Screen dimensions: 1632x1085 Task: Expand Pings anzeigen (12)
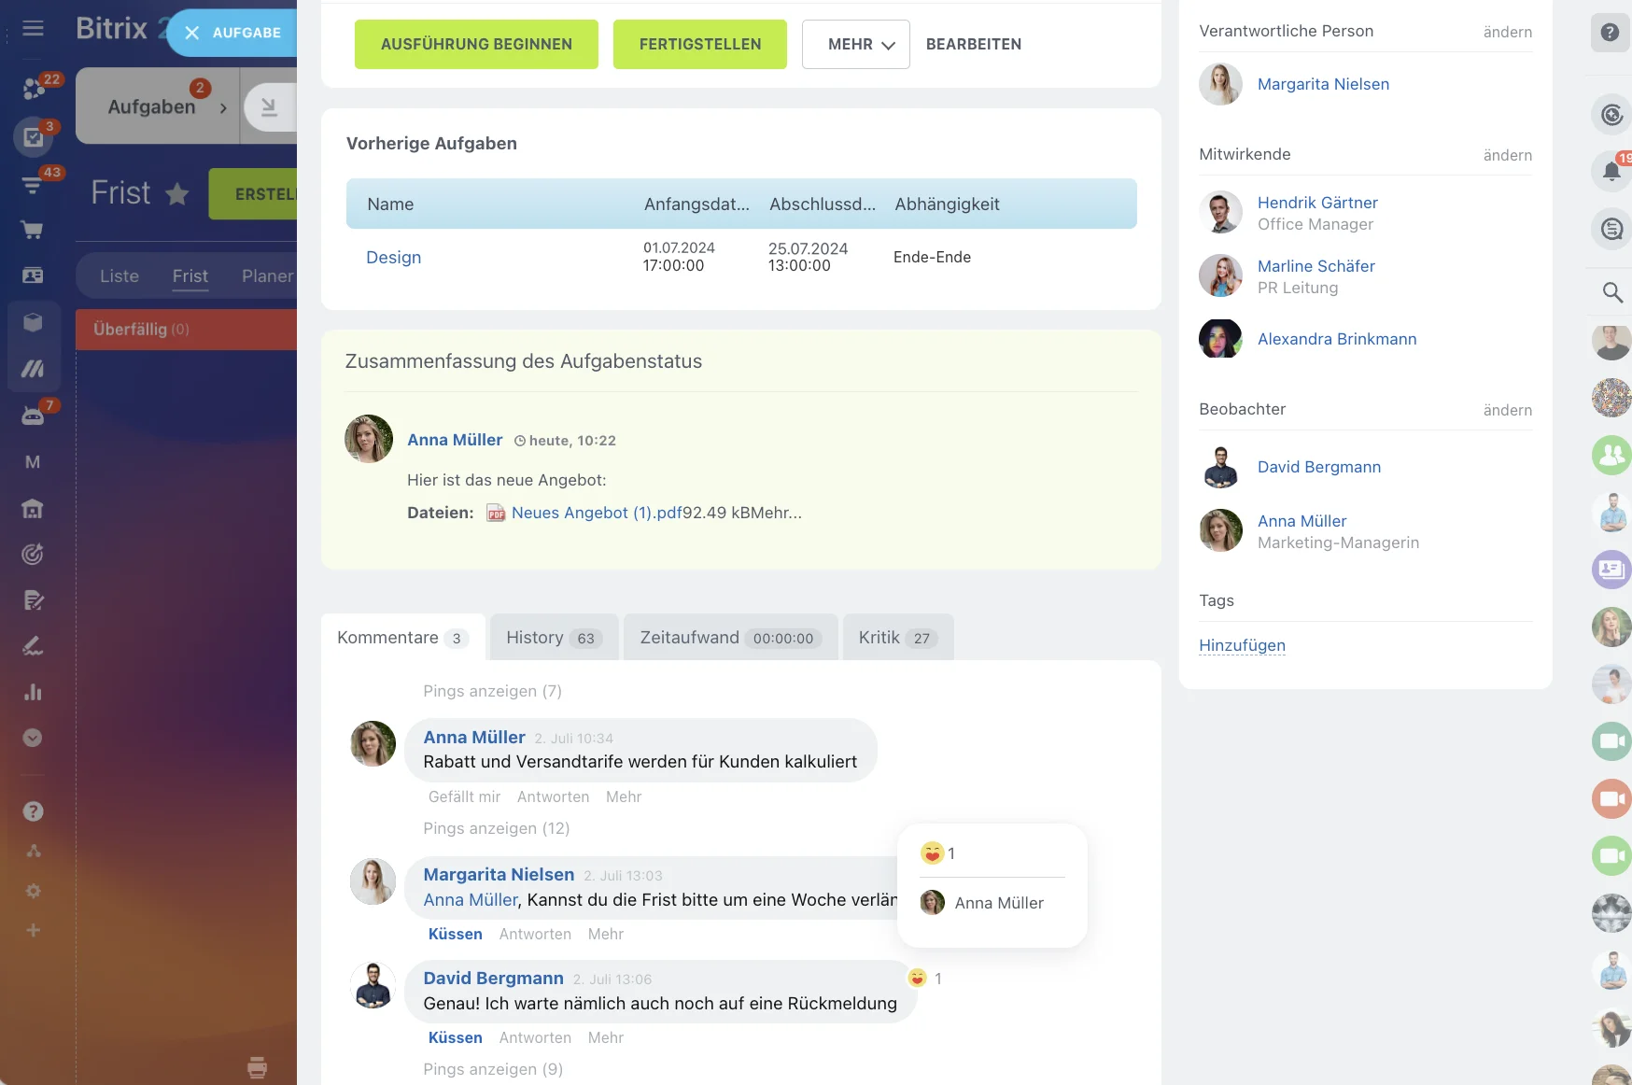point(496,828)
